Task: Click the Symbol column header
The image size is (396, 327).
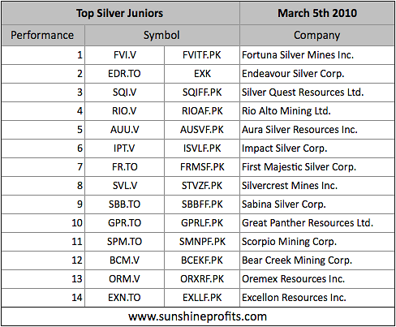Action: coord(161,36)
